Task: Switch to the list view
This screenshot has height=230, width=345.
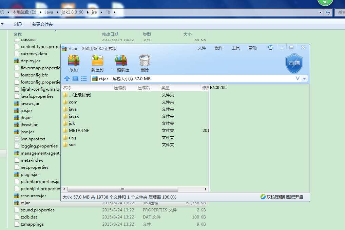Action: [x=84, y=78]
